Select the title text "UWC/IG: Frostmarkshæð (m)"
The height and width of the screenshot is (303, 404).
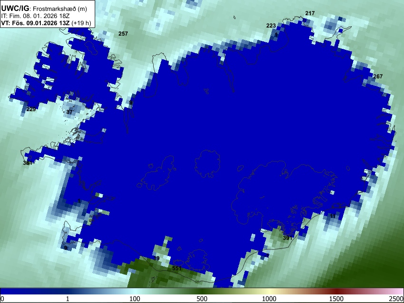pyautogui.click(x=44, y=9)
